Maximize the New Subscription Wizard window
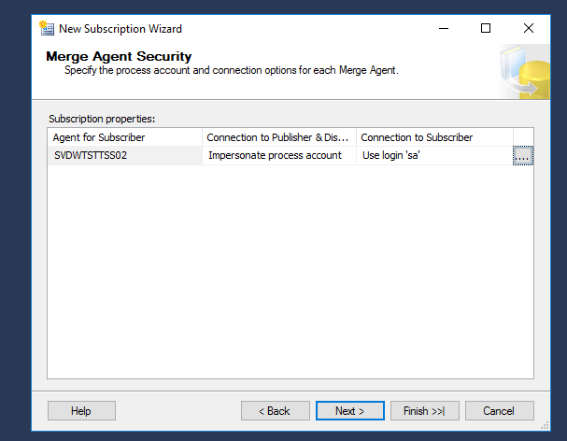The height and width of the screenshot is (441, 567). (486, 28)
